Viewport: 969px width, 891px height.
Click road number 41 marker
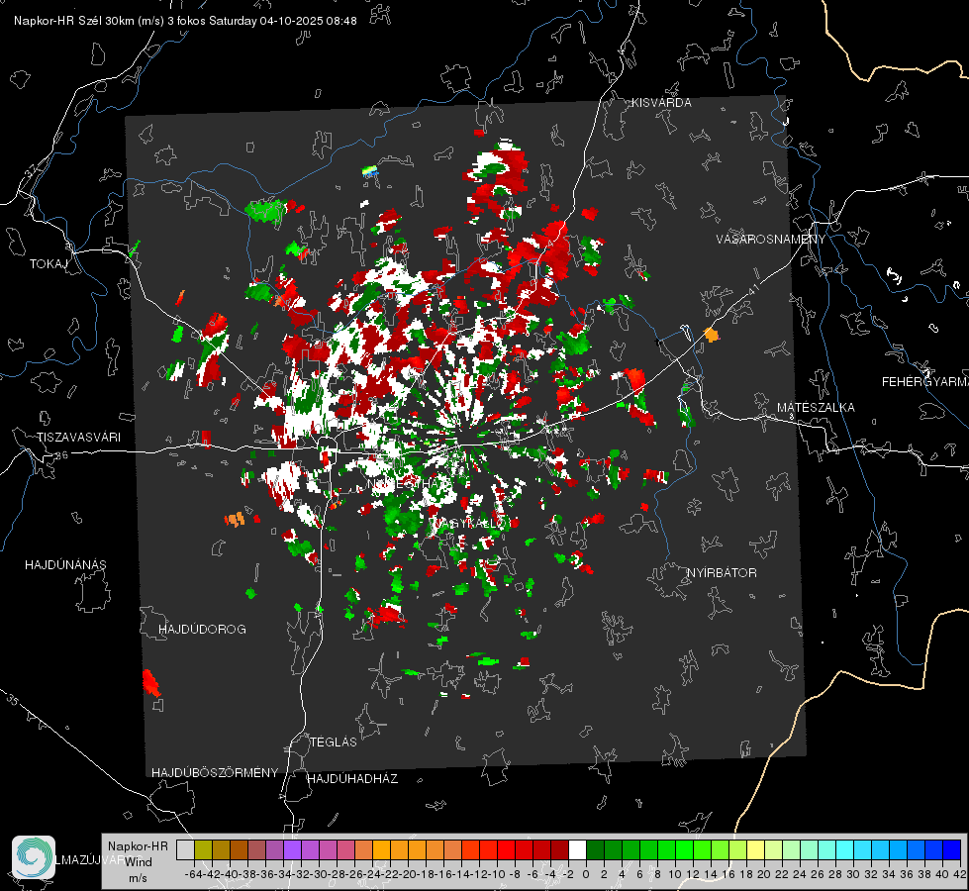coord(753,290)
